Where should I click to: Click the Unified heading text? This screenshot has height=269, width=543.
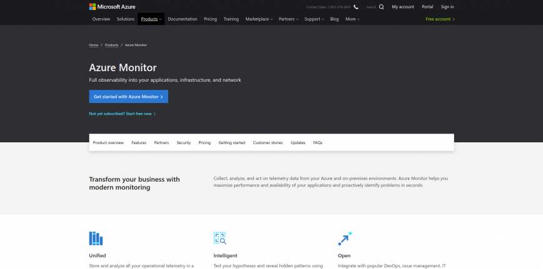coord(98,256)
